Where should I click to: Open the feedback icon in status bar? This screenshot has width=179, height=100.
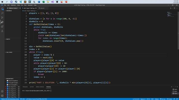(x=174, y=99)
